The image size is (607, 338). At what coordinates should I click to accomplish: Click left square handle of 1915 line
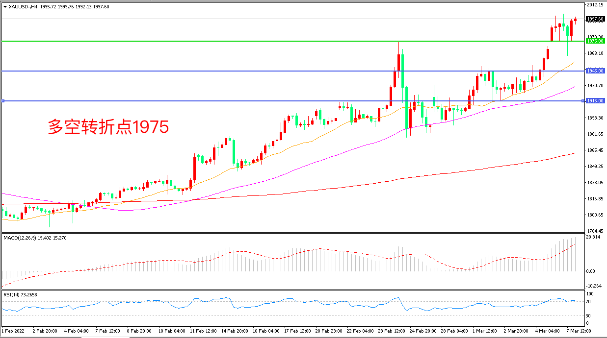(x=3, y=101)
